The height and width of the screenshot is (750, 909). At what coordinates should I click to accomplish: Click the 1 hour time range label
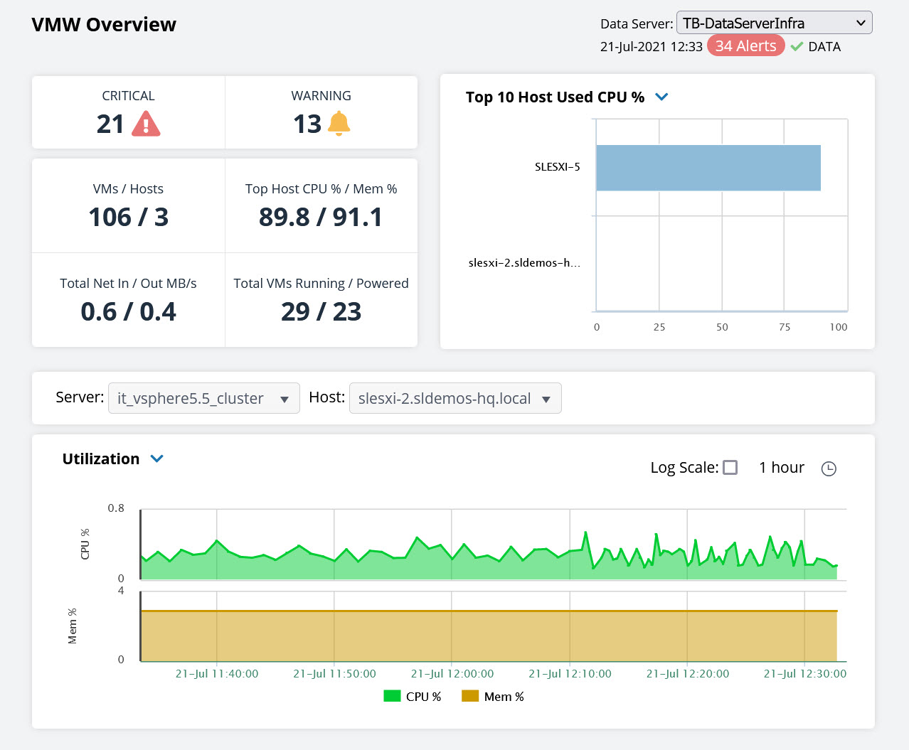[781, 468]
